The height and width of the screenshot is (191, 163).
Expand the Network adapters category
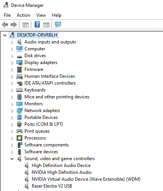coord(12,111)
